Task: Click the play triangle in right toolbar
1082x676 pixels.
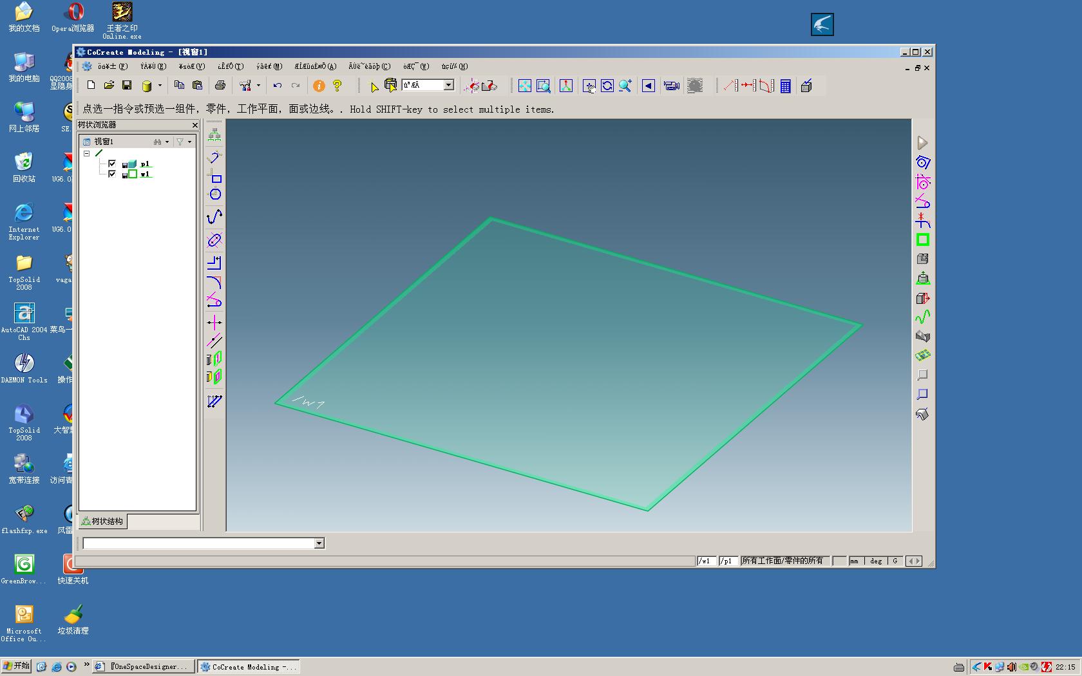Action: click(922, 143)
